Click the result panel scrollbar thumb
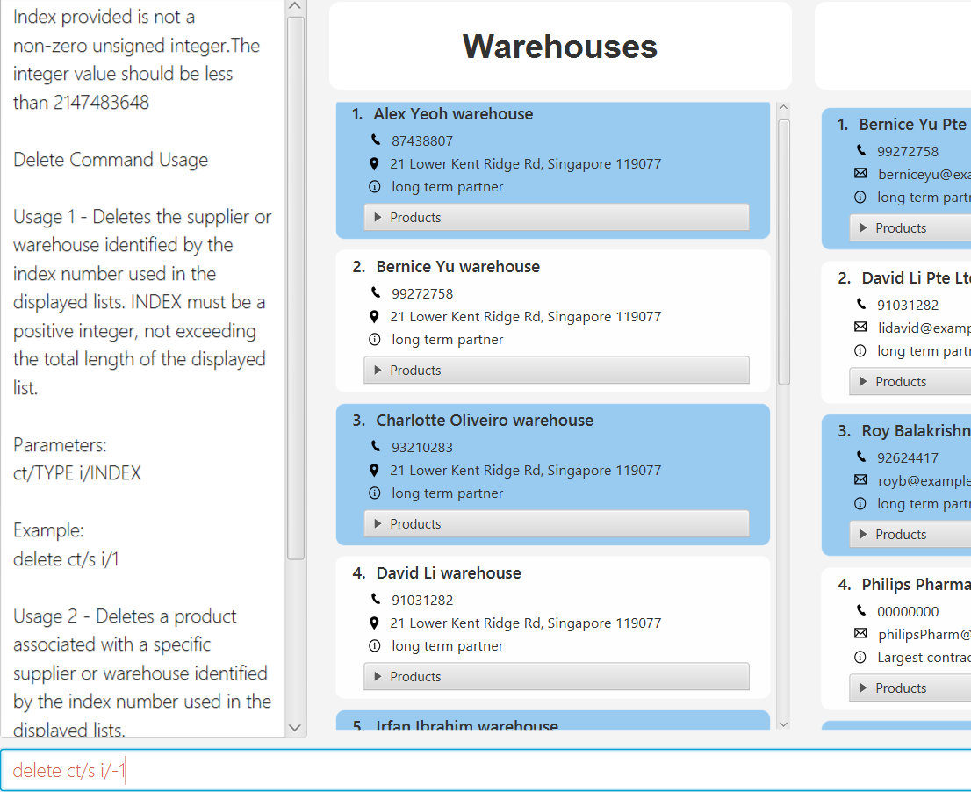The image size is (971, 792). 295,289
